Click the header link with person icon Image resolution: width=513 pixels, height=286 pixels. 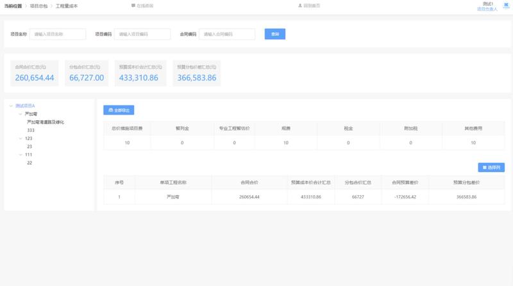309,6
